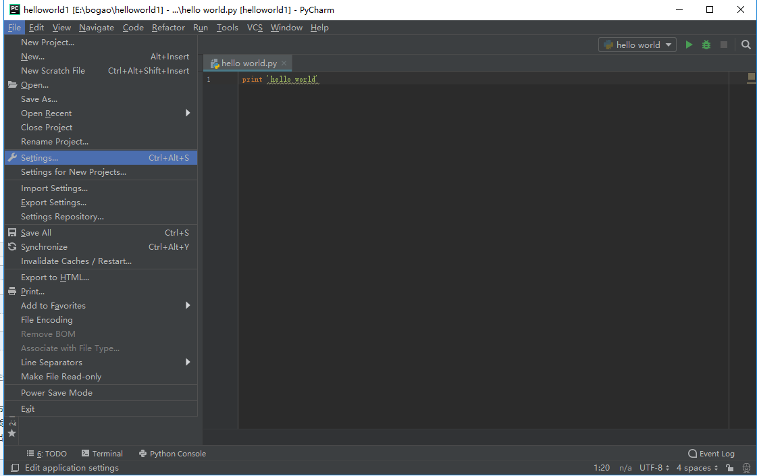This screenshot has height=476, width=757.
Task: Click the Print printer icon
Action: tap(13, 291)
